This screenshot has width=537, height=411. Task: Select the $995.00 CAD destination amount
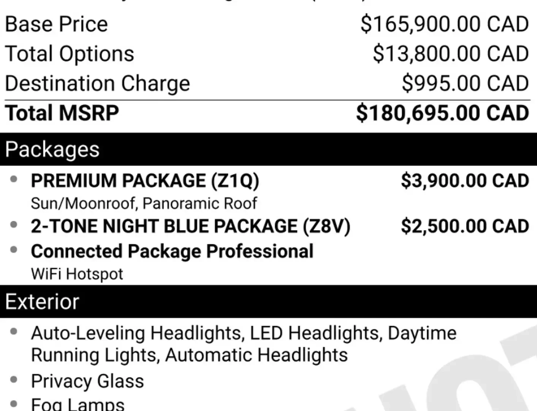pos(466,83)
